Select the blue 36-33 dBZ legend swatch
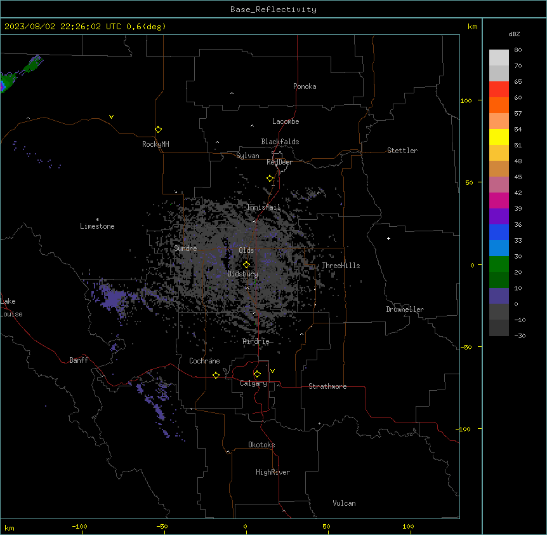 [x=499, y=232]
